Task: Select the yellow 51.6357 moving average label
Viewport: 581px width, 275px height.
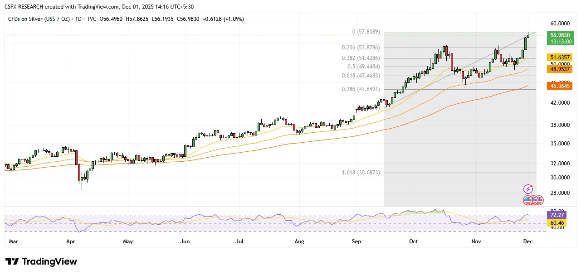Action: pyautogui.click(x=559, y=58)
